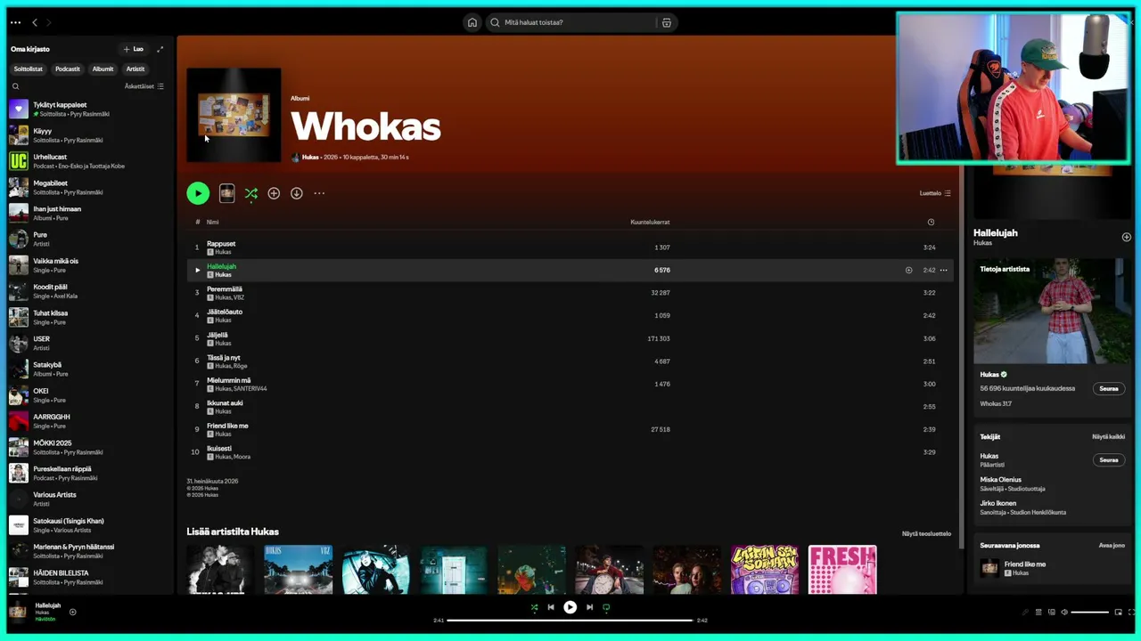The image size is (1141, 641).
Task: Open the Spotify three-dot app menu
Action: 15,22
